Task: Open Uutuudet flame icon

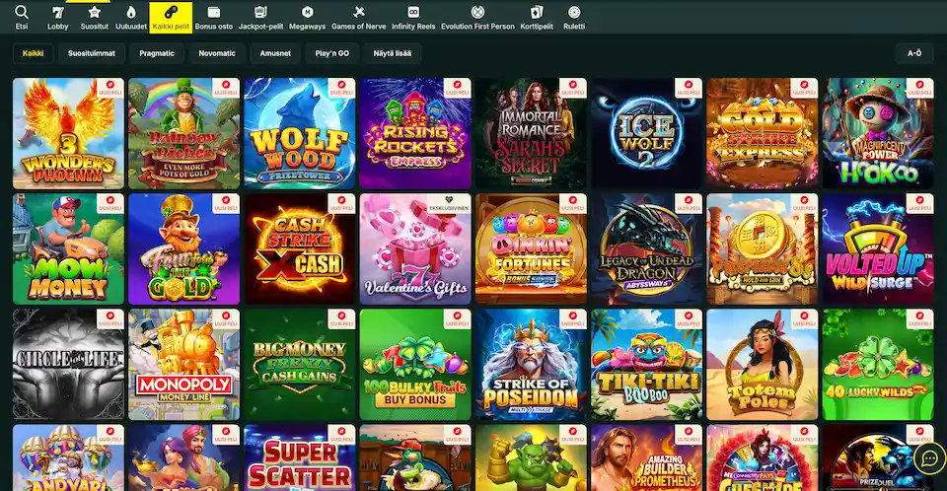Action: point(130,12)
